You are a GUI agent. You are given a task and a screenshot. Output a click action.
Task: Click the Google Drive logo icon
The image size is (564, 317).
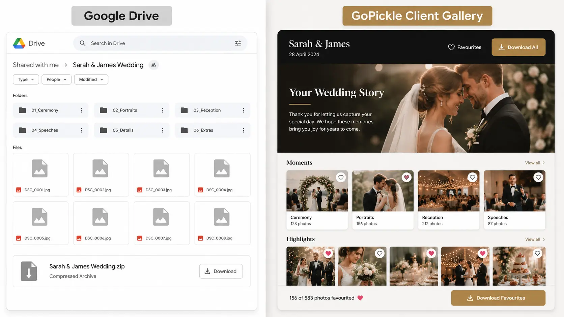coord(19,43)
